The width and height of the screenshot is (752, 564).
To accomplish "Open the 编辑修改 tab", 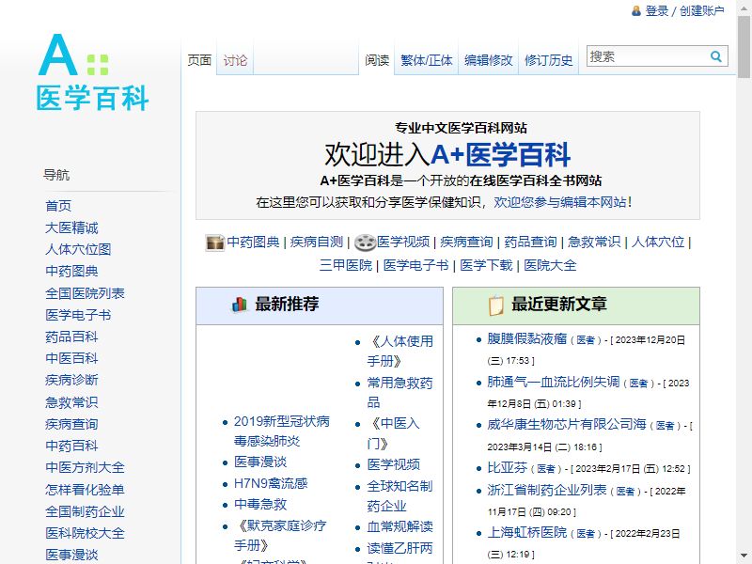I will (488, 60).
